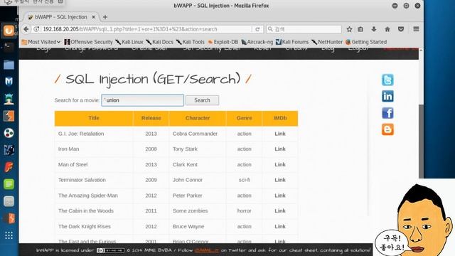Open new tab with plus icon
455x256 pixels.
[x=105, y=17]
